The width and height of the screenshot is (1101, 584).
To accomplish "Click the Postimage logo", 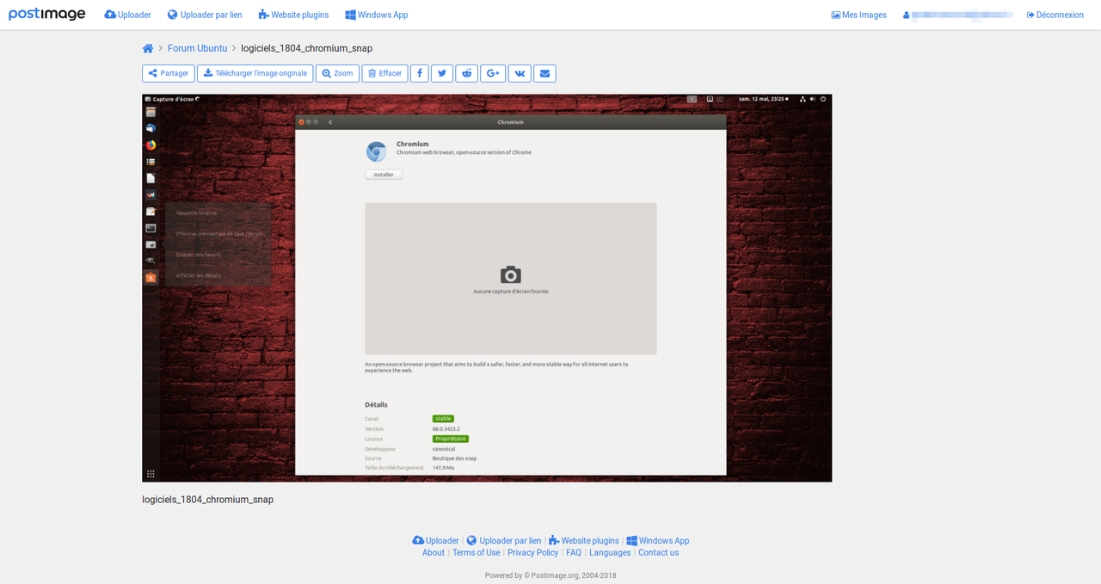I will coord(47,15).
